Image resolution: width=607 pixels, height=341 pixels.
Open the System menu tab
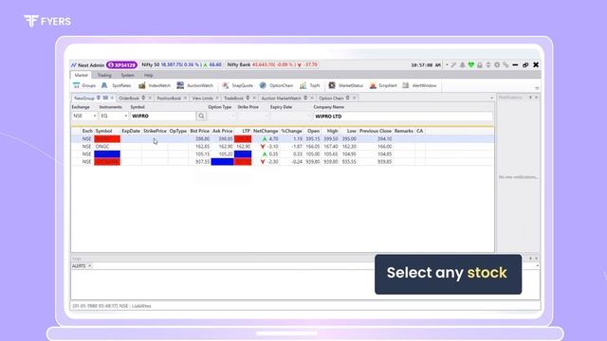[x=127, y=76]
